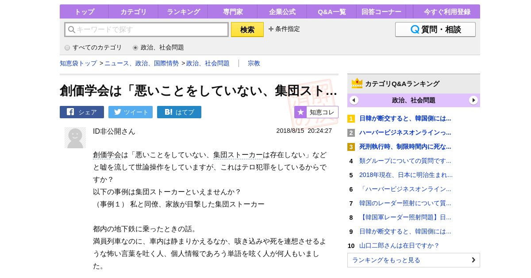Click the crown ranking icon
The width and height of the screenshot is (531, 278).
[x=357, y=83]
